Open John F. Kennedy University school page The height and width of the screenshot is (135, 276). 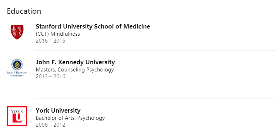(x=75, y=62)
